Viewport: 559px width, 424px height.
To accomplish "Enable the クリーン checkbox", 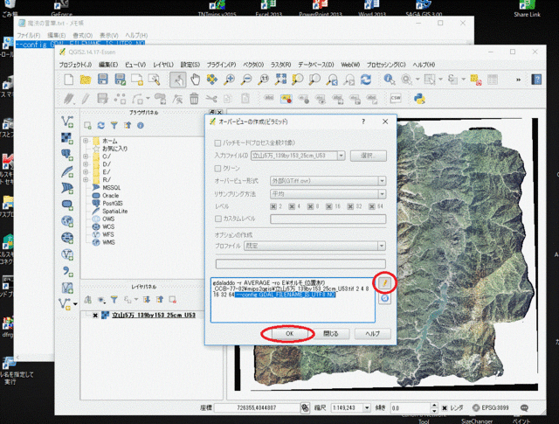I will pos(217,168).
